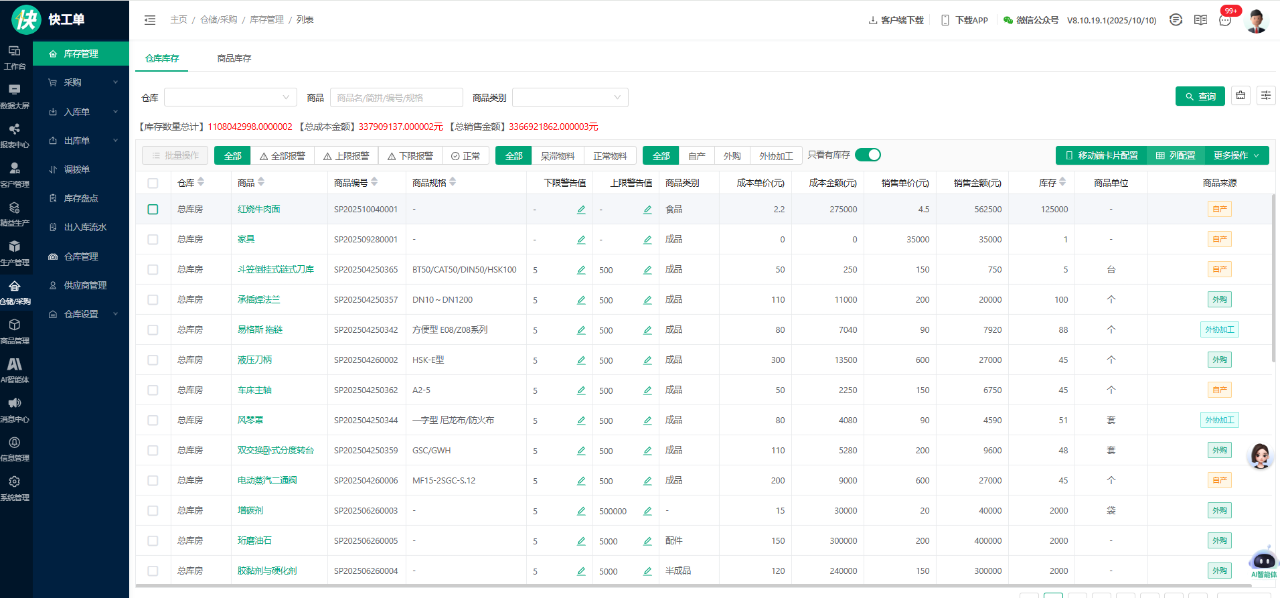Open the 库存盘点 menu item
The height and width of the screenshot is (598, 1280).
[81, 198]
